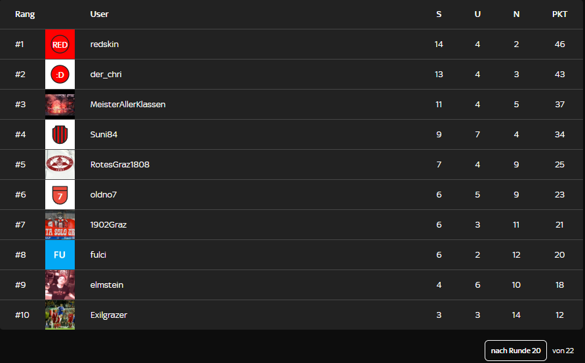Open 1902Graz's banner avatar photo
The height and width of the screenshot is (363, 585).
[60, 225]
